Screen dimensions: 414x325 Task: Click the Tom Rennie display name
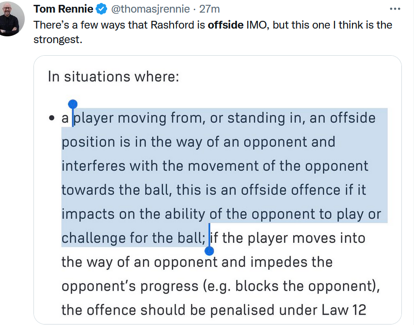click(63, 9)
